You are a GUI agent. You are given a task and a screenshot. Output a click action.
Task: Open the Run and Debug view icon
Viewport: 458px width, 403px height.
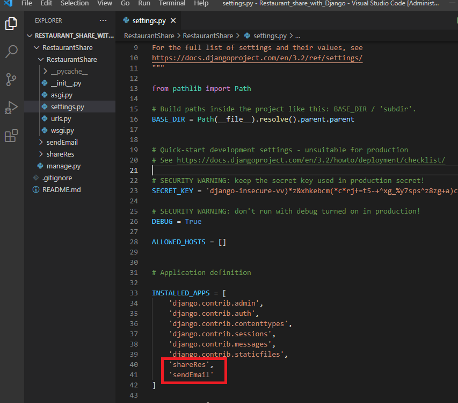(x=11, y=108)
